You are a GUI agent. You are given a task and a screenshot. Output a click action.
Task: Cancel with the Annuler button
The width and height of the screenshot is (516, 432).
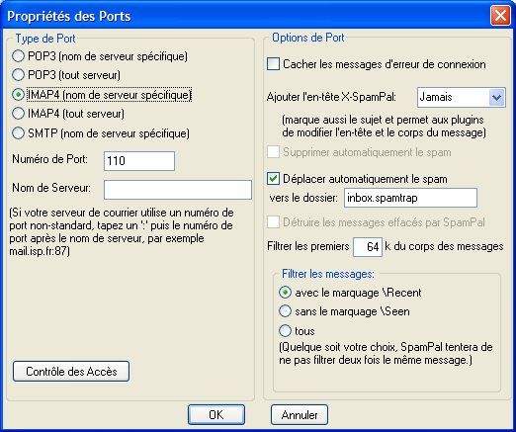pos(300,415)
